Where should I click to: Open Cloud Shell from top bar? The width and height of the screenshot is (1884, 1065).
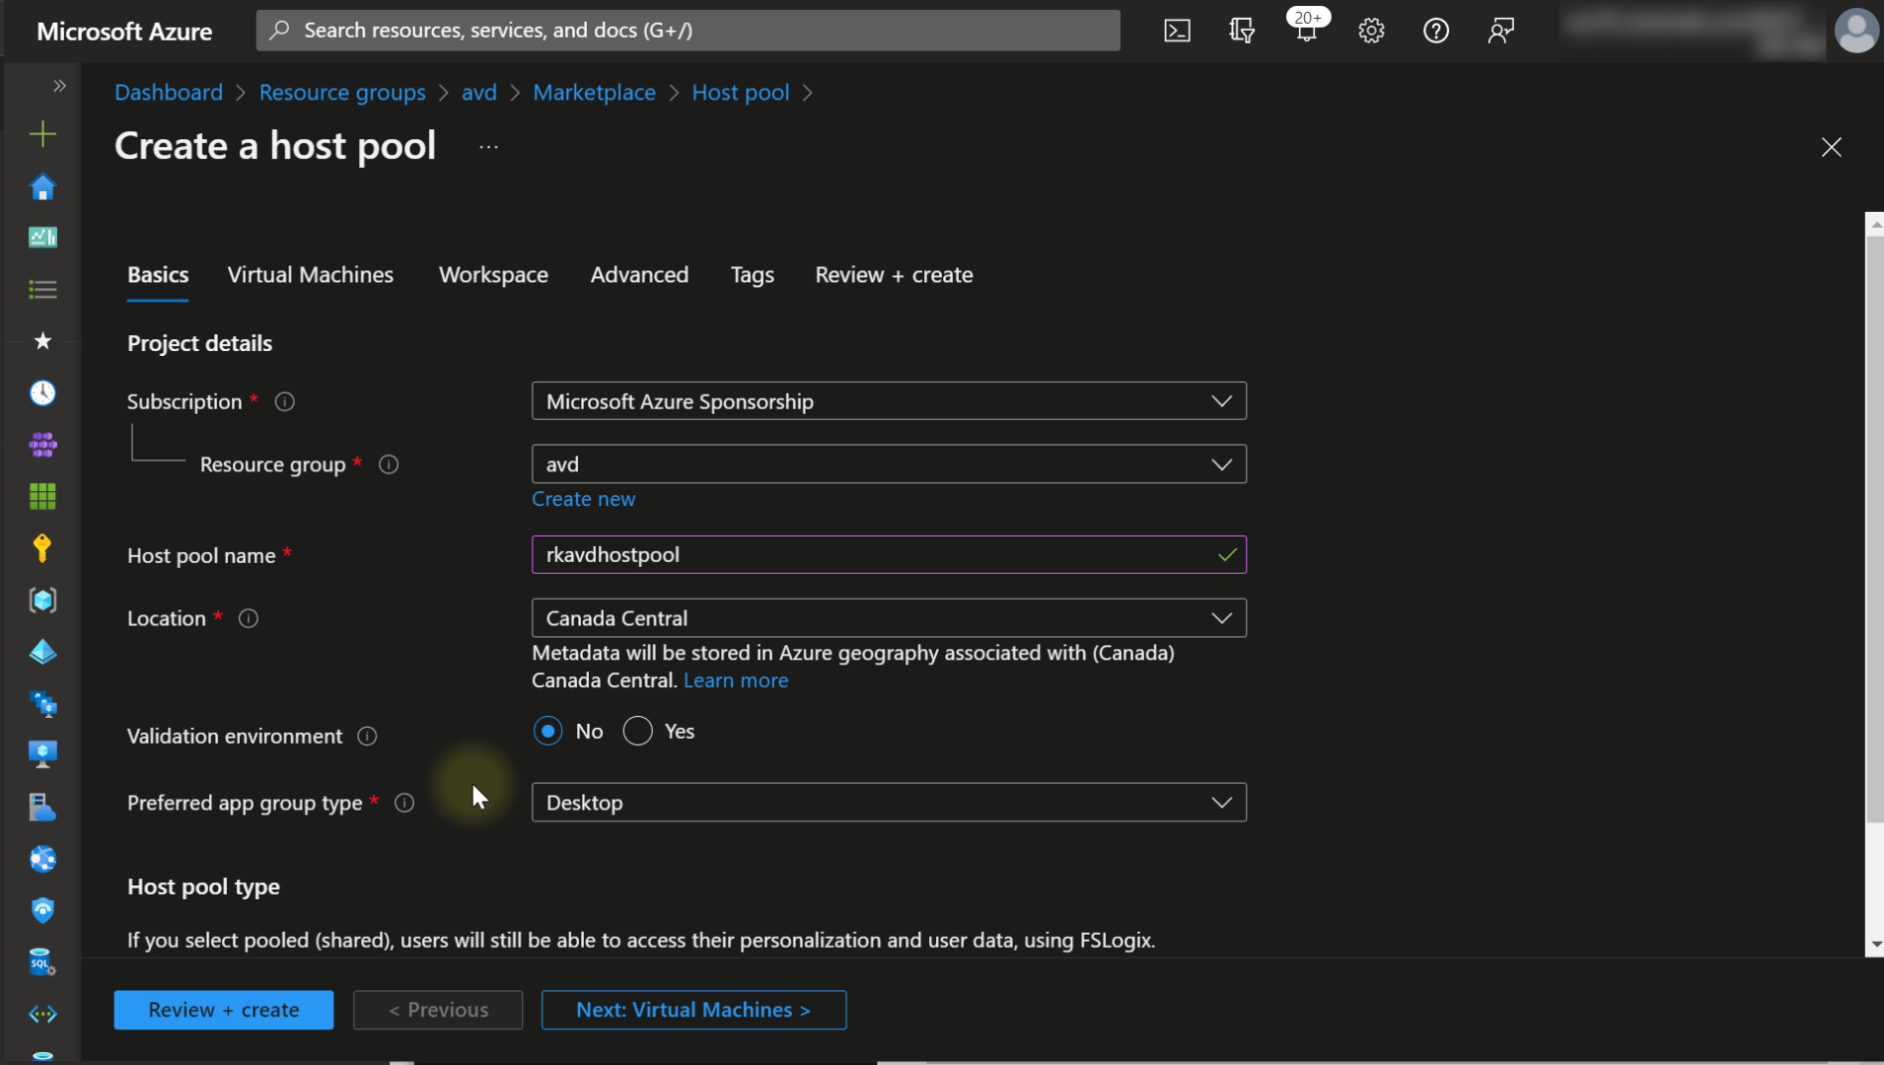(1177, 31)
